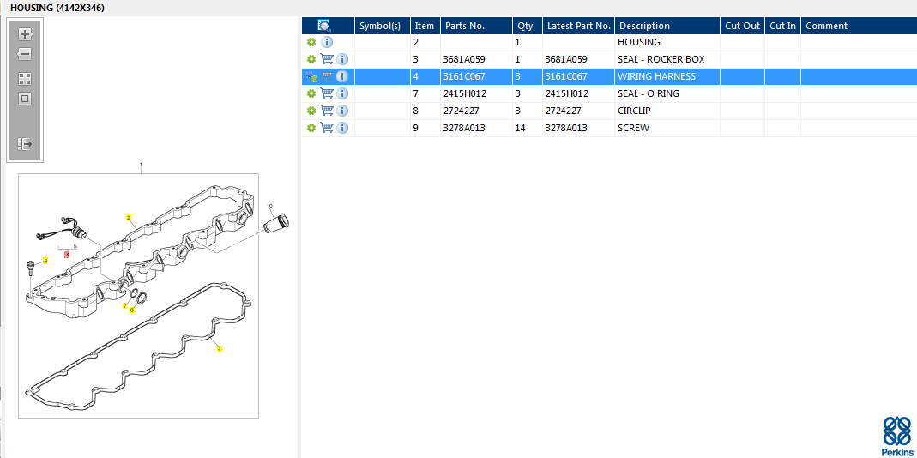Image resolution: width=917 pixels, height=458 pixels.
Task: Sort by Latest Part No. column header
Action: pyautogui.click(x=578, y=26)
